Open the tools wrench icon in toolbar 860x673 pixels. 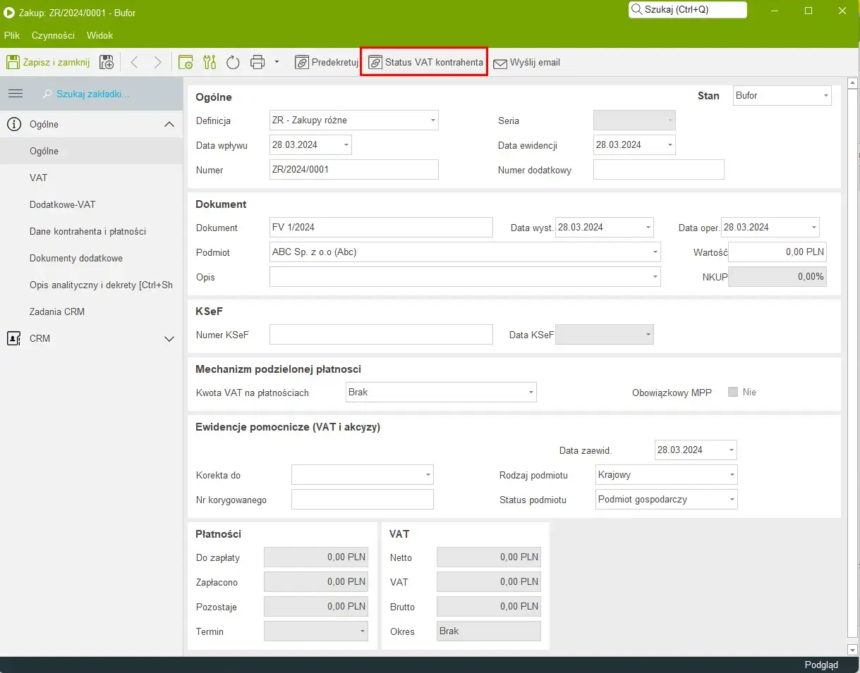210,63
